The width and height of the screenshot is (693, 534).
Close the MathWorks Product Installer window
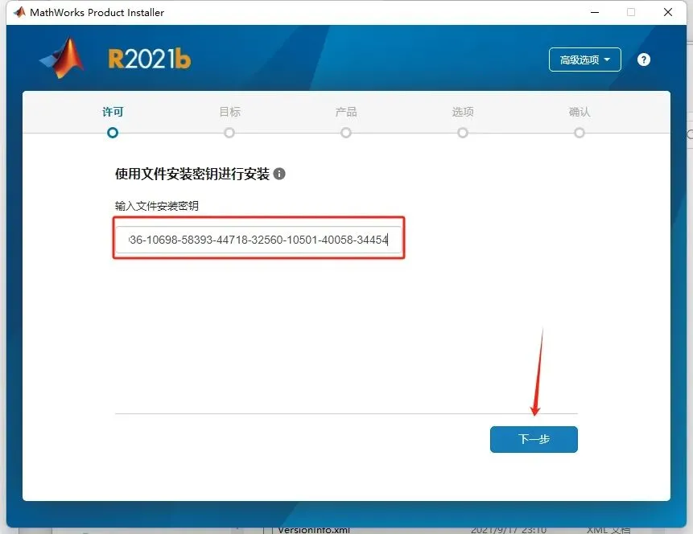point(668,12)
